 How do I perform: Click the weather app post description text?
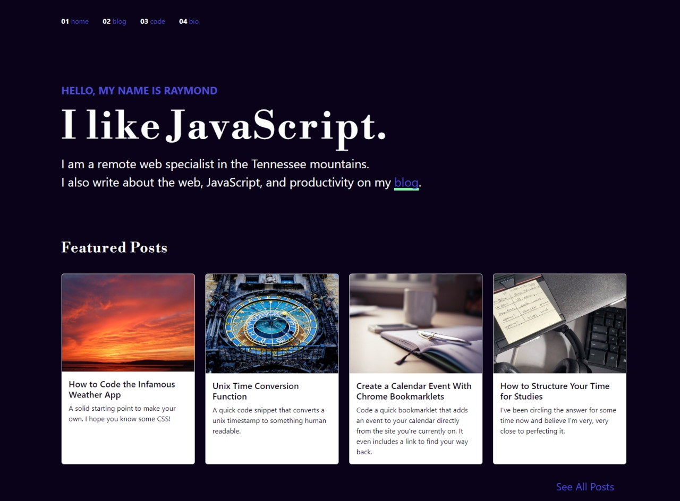click(x=122, y=414)
